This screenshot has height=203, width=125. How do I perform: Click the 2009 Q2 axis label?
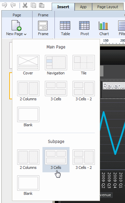(x=103, y=180)
